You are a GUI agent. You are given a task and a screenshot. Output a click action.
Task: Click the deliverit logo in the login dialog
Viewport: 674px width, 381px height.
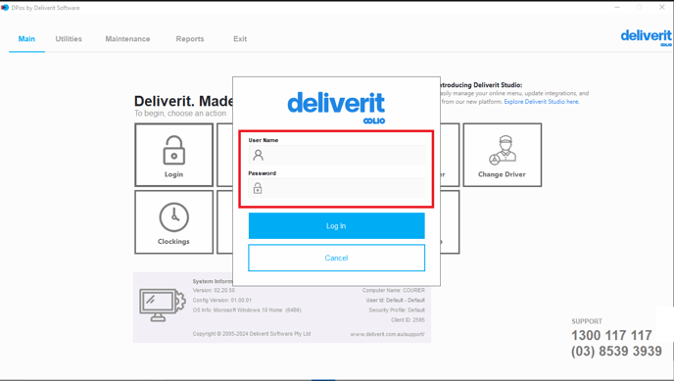[x=336, y=108]
